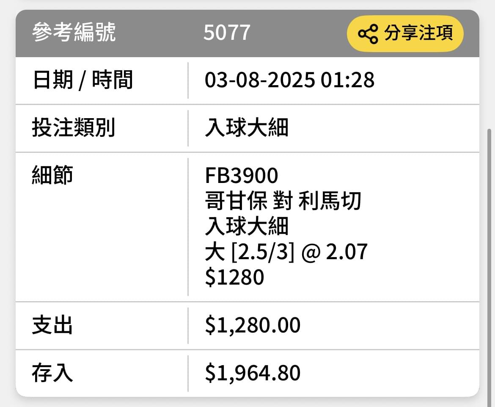Select reference number 5077

pyautogui.click(x=227, y=33)
